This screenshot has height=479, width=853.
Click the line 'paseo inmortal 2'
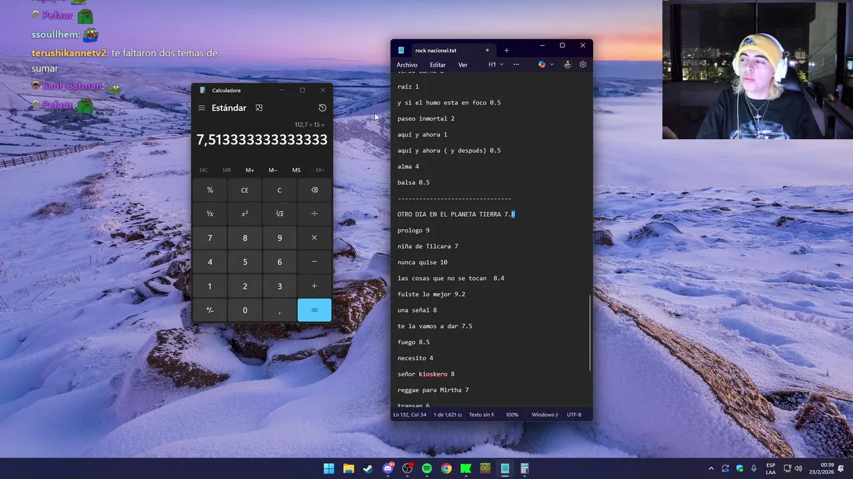(x=426, y=118)
